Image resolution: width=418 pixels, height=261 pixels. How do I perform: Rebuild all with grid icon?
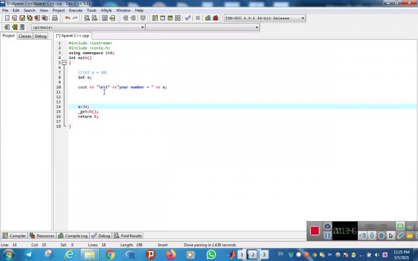[x=178, y=18]
